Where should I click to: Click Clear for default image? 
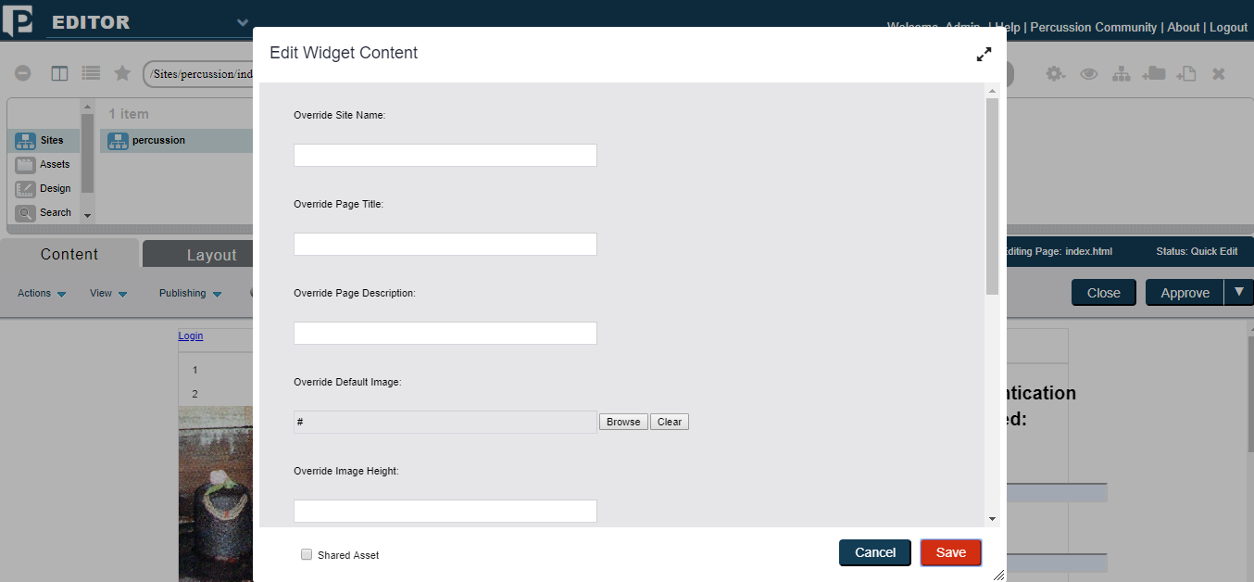tap(670, 422)
